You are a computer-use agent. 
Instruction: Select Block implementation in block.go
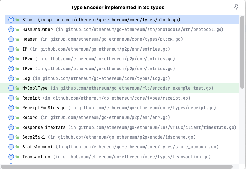click(x=122, y=20)
